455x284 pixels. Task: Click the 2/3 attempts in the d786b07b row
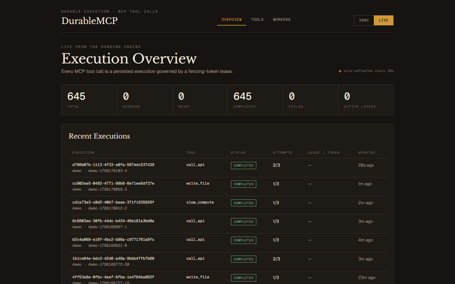tap(276, 165)
